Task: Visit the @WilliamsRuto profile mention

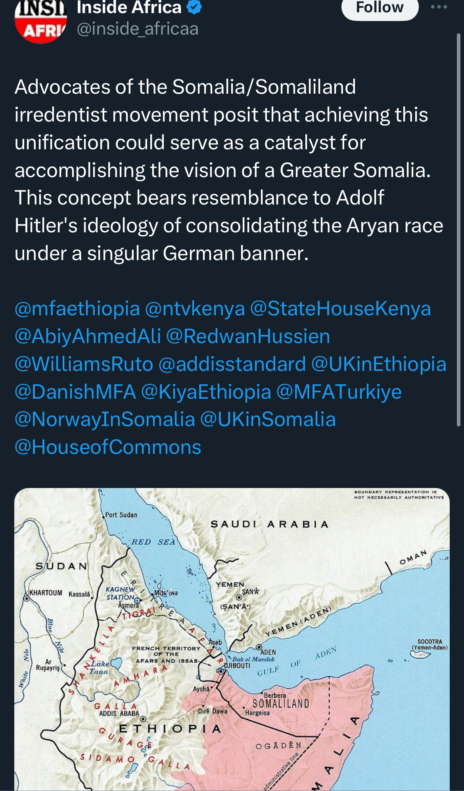Action: (84, 364)
